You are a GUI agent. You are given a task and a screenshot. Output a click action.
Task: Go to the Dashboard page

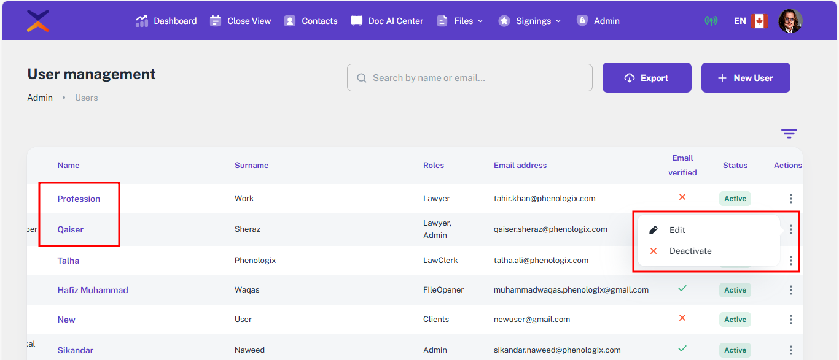click(166, 21)
